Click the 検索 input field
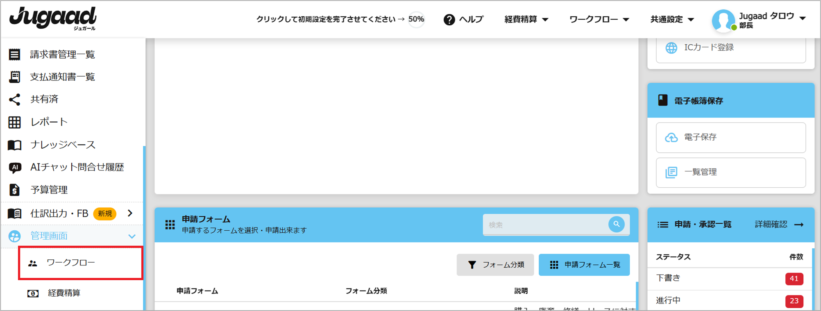 click(545, 225)
